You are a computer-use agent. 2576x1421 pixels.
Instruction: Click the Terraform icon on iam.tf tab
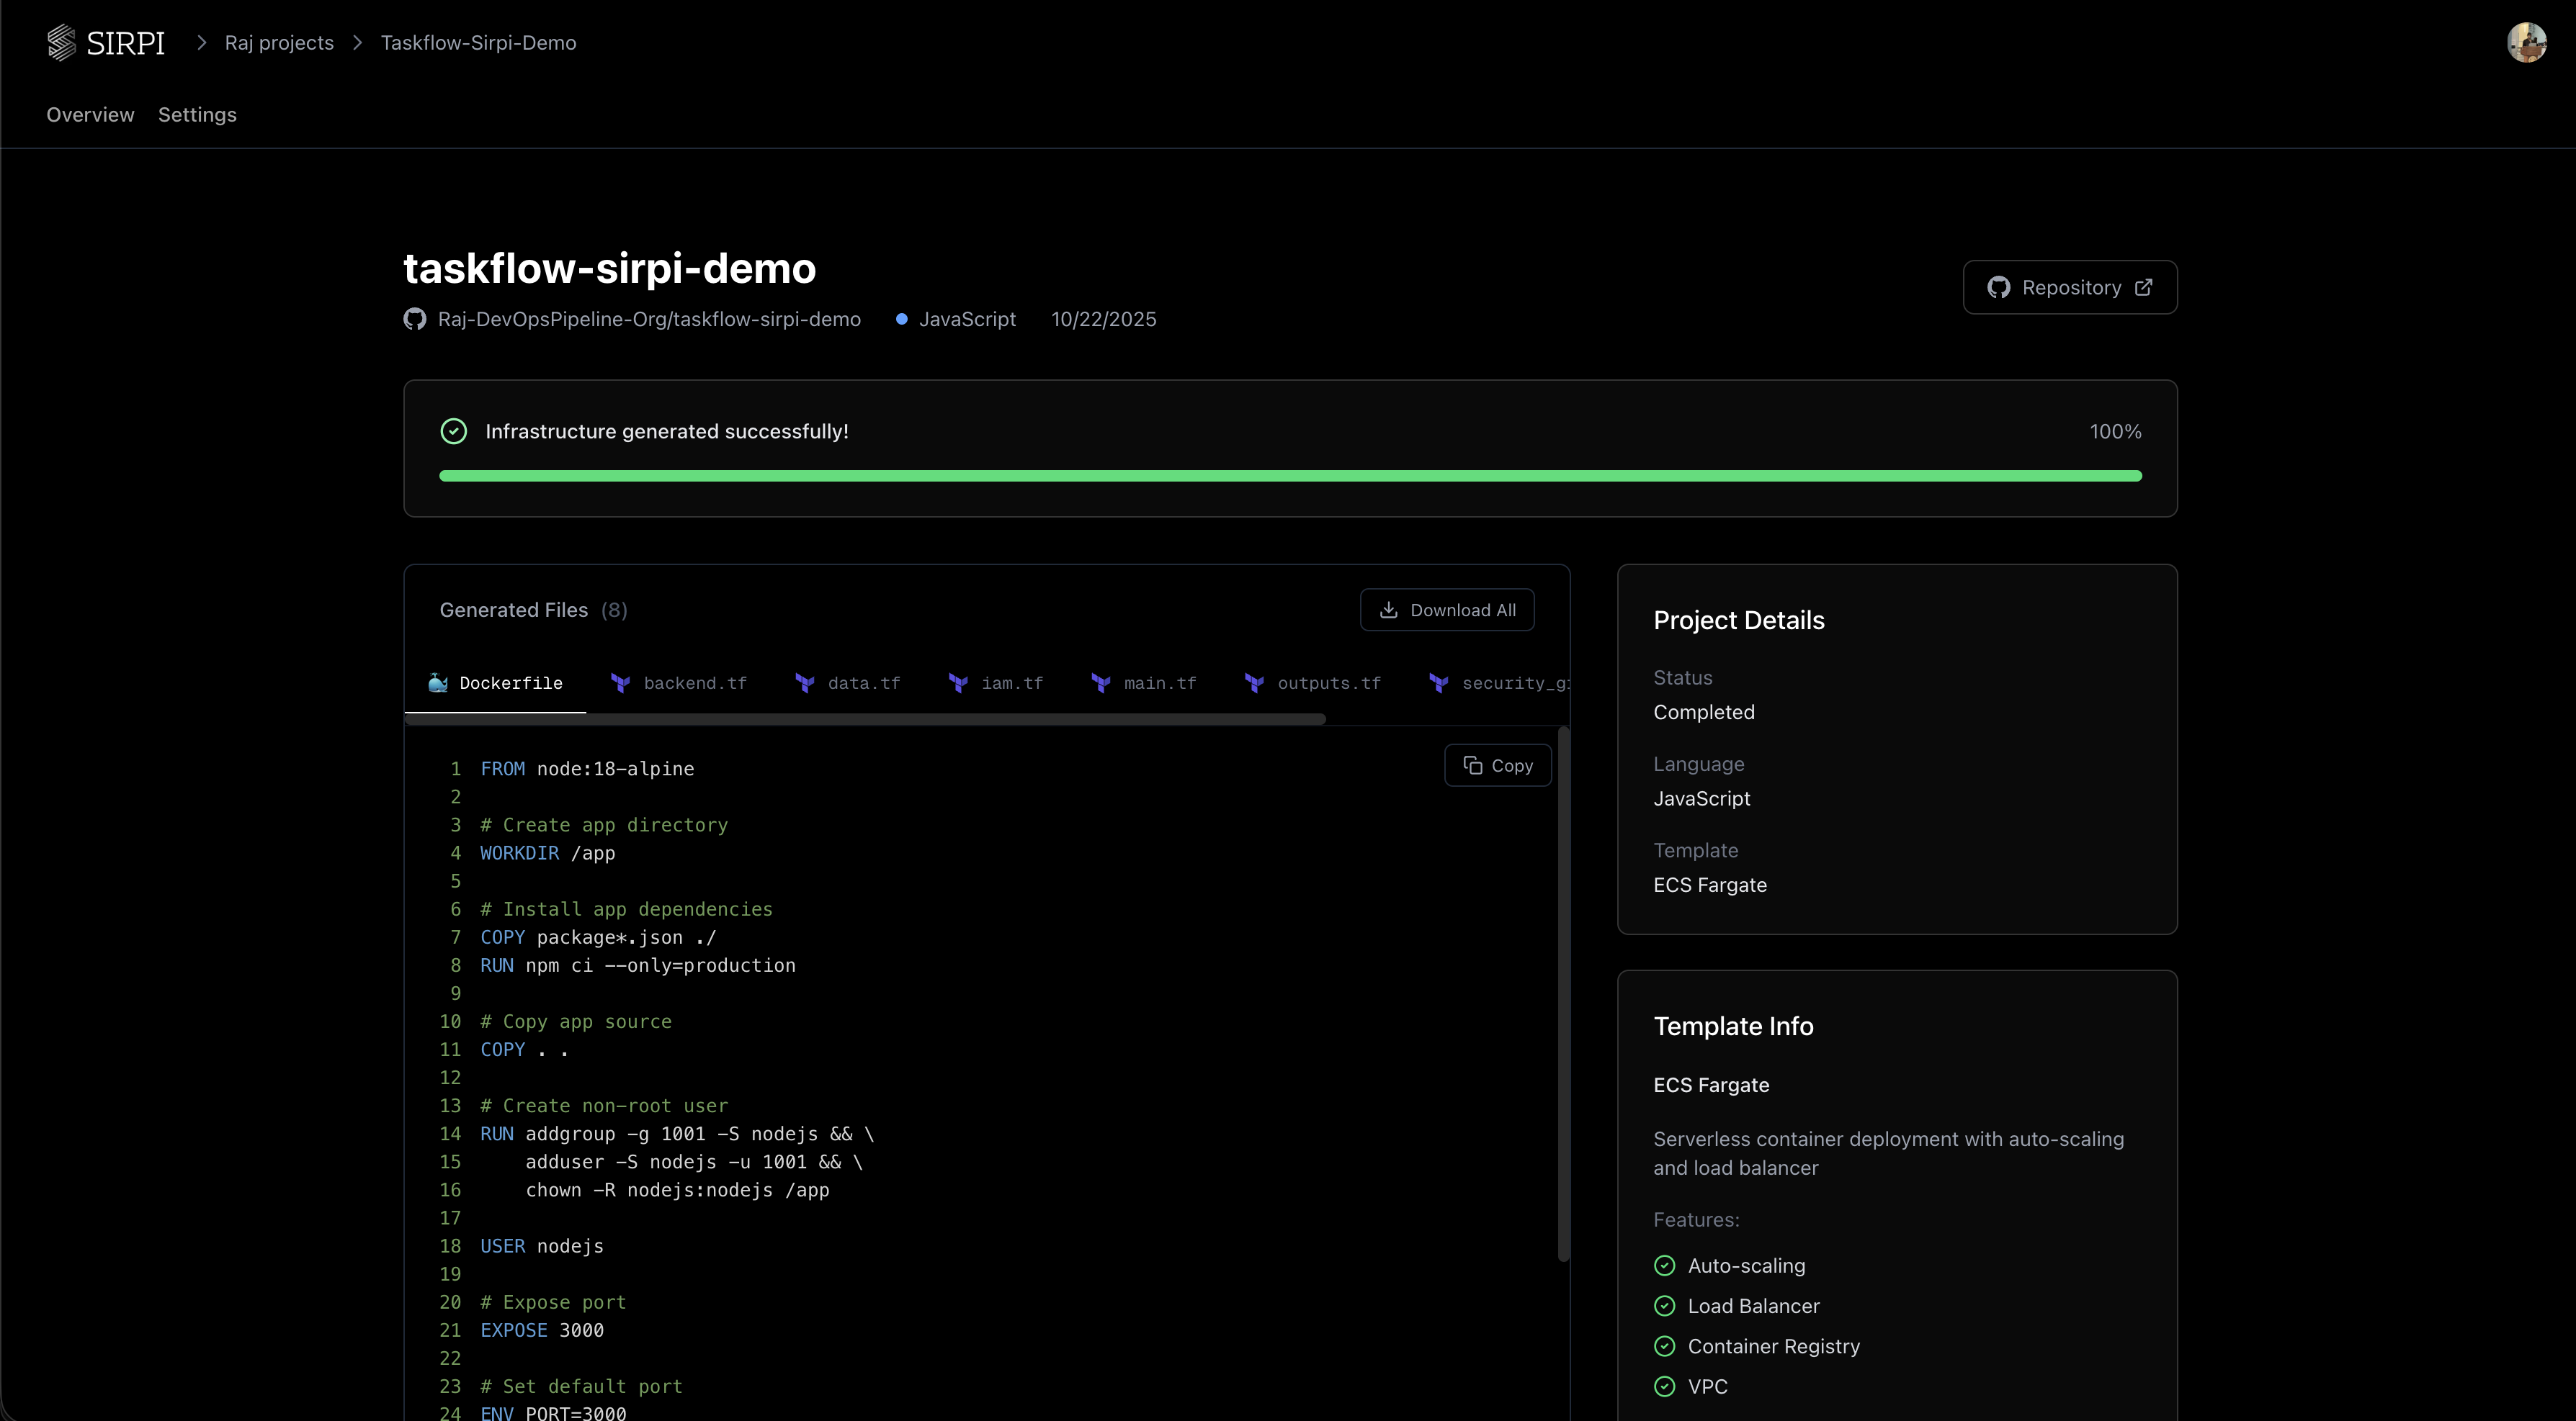point(958,684)
